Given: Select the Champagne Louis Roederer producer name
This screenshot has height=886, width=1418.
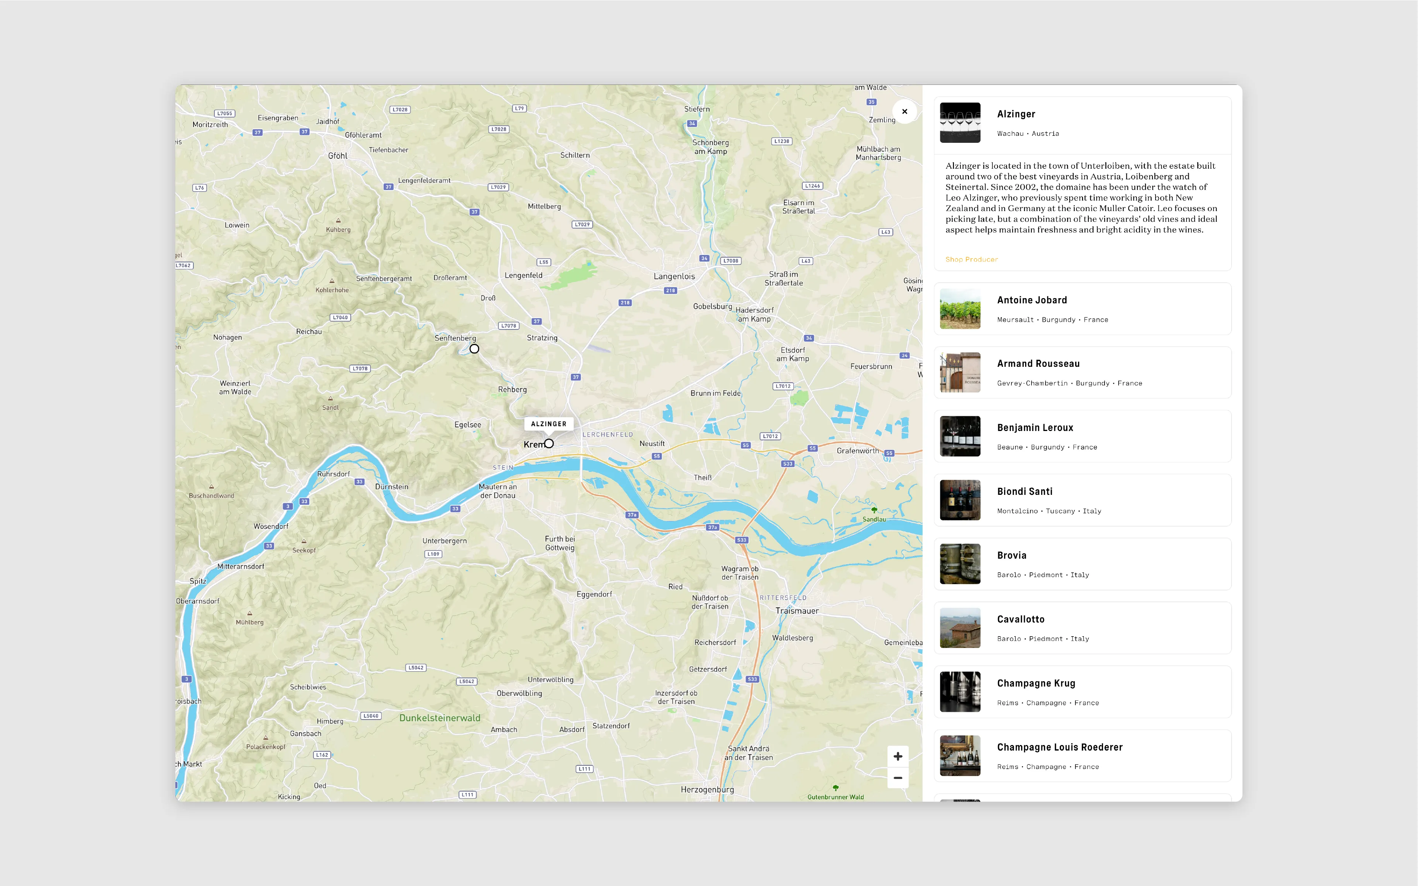Looking at the screenshot, I should [1060, 747].
